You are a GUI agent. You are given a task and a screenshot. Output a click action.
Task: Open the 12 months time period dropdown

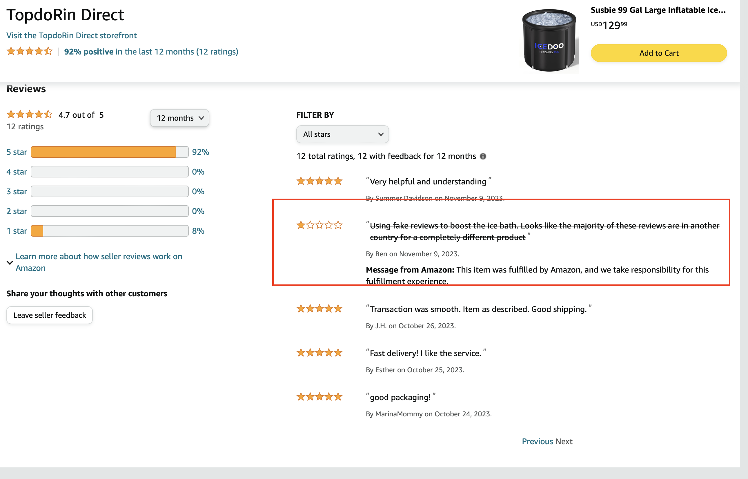point(179,118)
